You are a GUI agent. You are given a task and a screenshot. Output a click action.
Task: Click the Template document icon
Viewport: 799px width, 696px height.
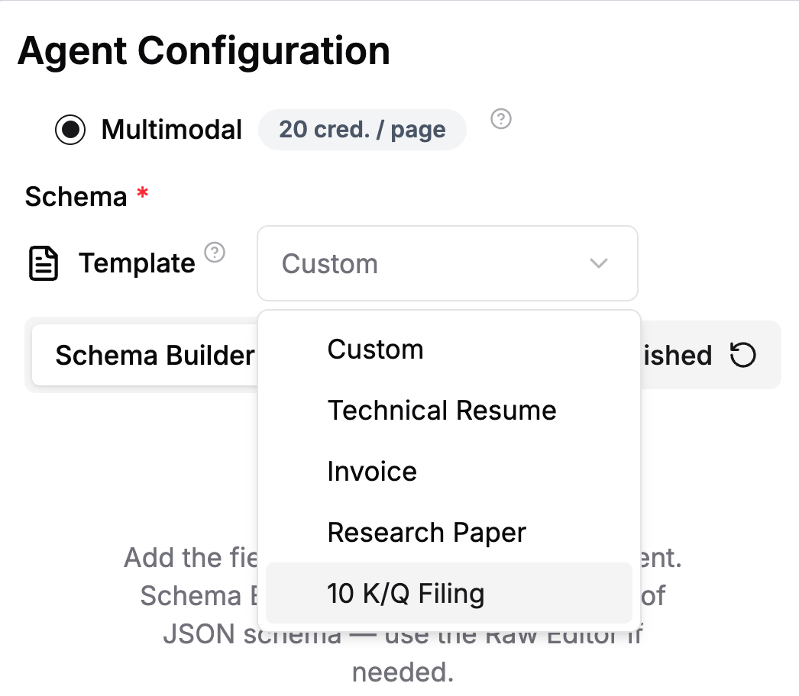click(x=44, y=263)
